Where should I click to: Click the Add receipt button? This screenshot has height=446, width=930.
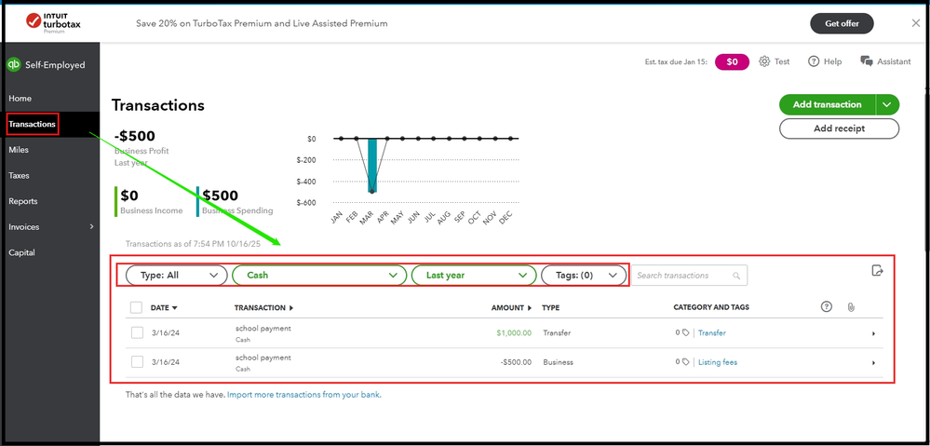coord(840,128)
